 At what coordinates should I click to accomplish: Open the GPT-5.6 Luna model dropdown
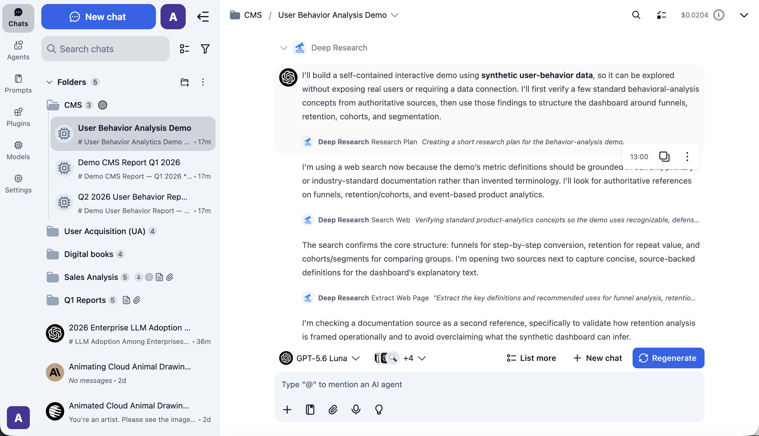point(320,358)
